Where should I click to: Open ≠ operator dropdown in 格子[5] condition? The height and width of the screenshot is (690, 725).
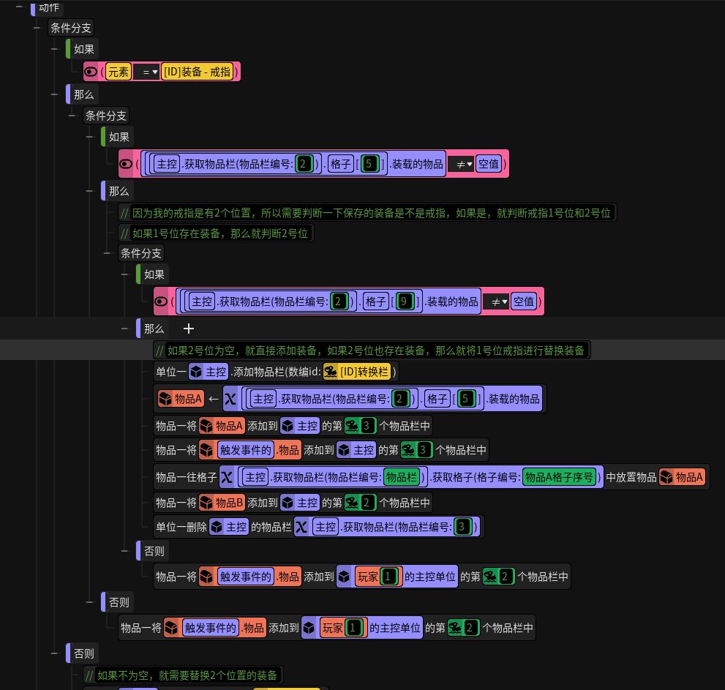pyautogui.click(x=461, y=164)
